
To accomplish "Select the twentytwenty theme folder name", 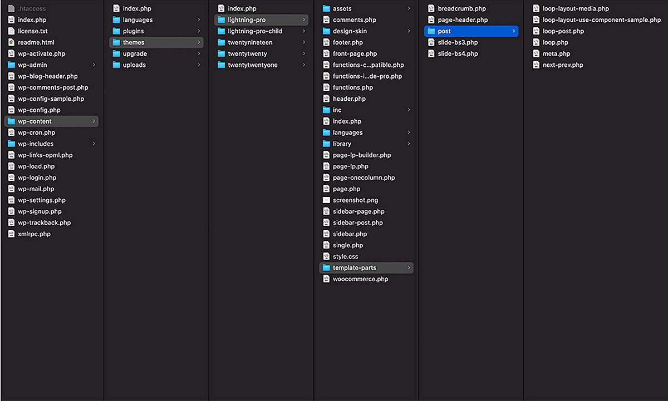I will point(247,53).
